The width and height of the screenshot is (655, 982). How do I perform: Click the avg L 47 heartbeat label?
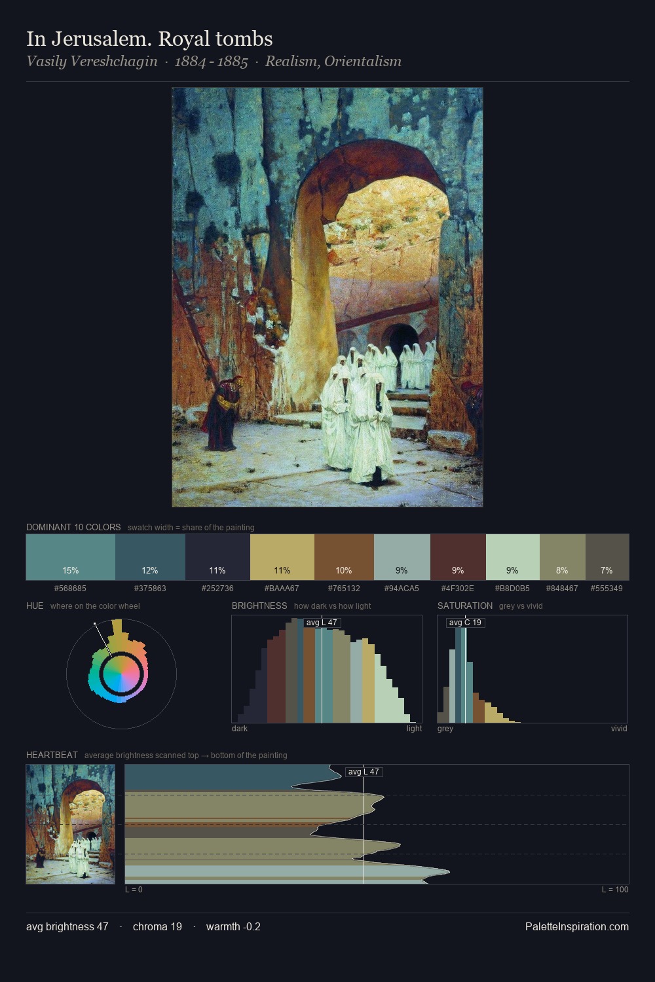(364, 772)
